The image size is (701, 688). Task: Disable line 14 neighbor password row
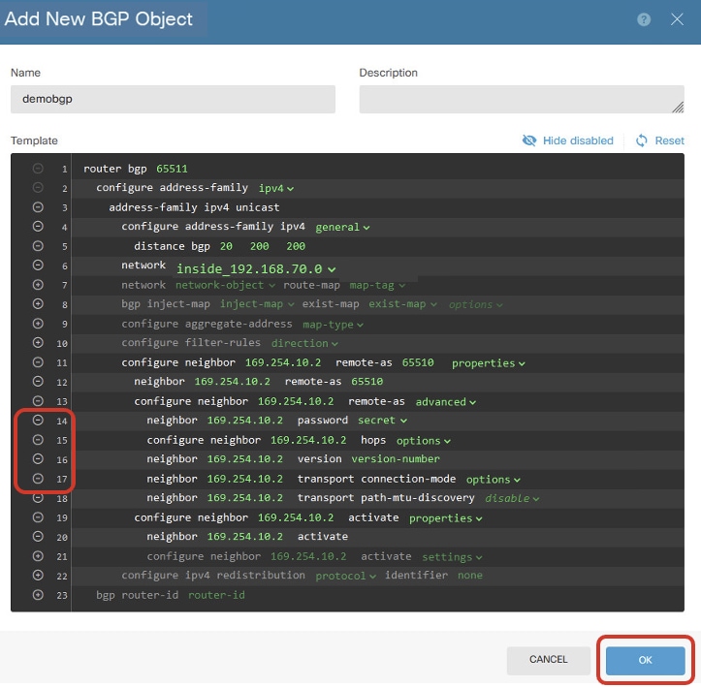point(38,421)
